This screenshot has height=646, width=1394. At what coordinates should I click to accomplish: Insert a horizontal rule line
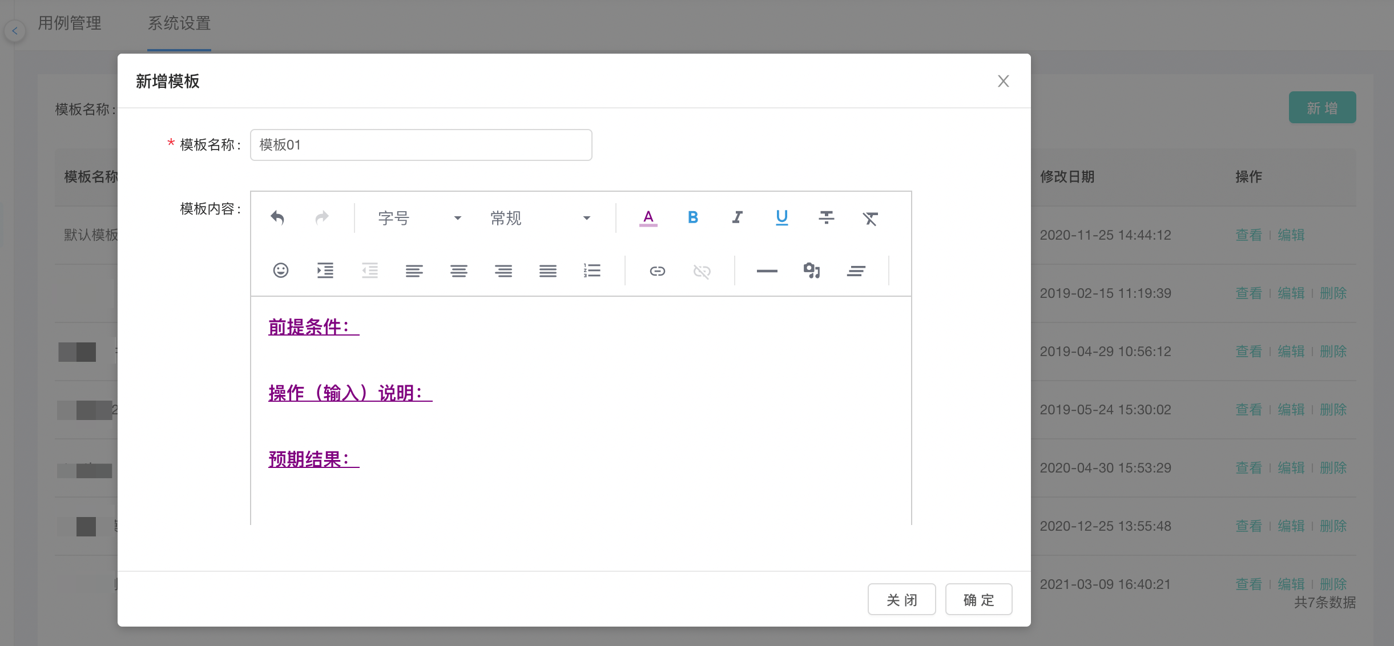tap(767, 270)
